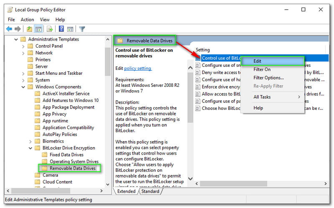Click the Back arrow in the toolbar
The width and height of the screenshot is (334, 208).
click(9, 29)
